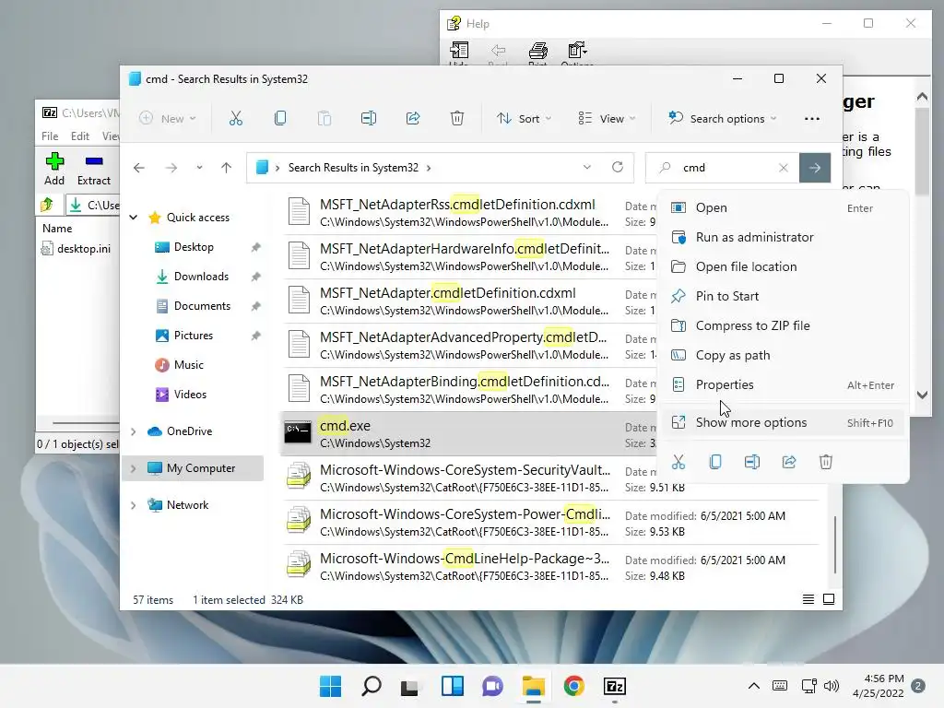Select Downloads in Quick access
This screenshot has height=708, width=944.
(x=201, y=277)
